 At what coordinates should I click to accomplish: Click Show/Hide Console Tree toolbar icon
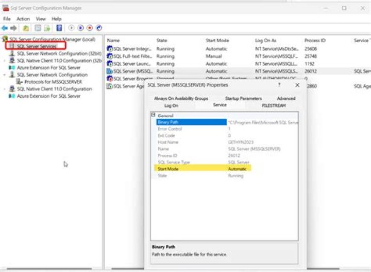pos(38,28)
